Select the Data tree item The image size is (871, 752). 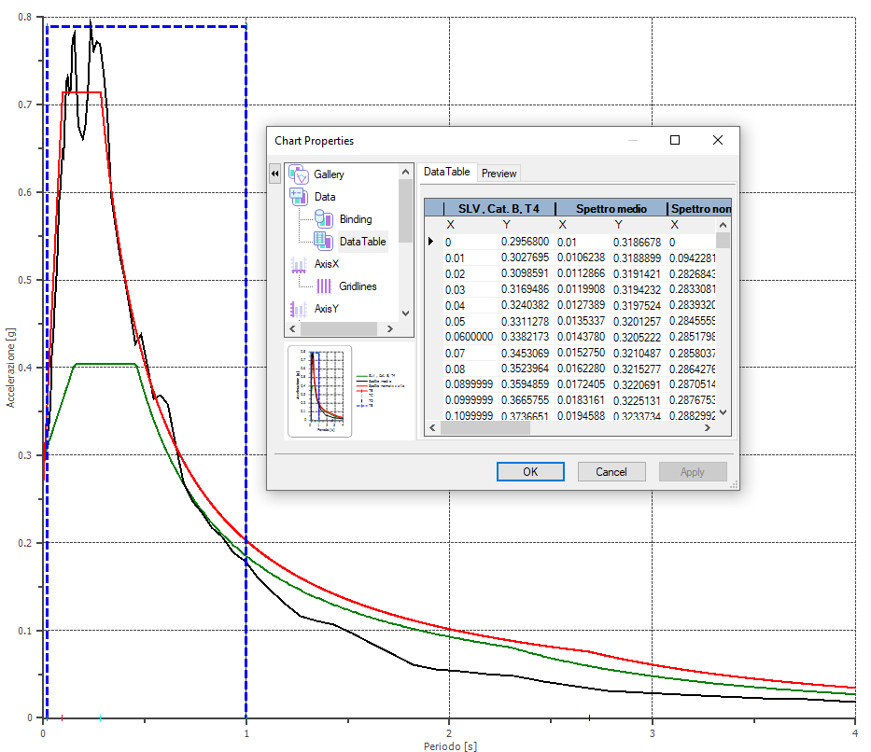(325, 197)
